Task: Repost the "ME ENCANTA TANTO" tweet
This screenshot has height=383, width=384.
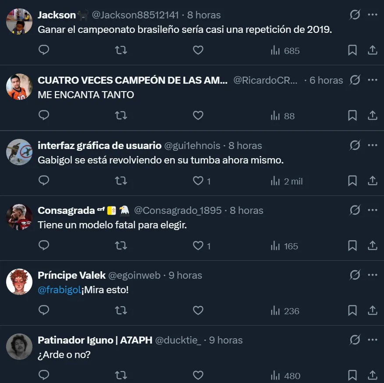Action: tap(121, 115)
